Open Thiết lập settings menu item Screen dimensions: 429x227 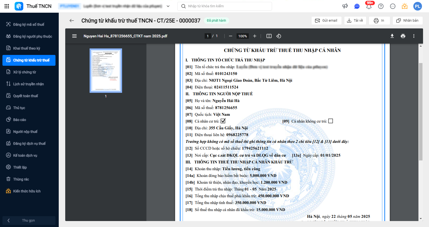pos(29,167)
